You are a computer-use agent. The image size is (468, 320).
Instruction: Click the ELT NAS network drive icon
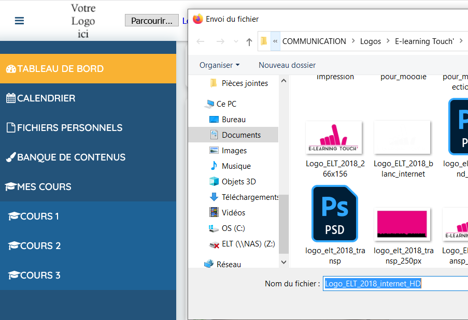coord(214,244)
